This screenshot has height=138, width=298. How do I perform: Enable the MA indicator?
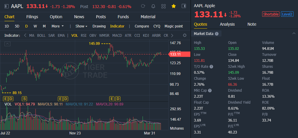(x=32, y=36)
